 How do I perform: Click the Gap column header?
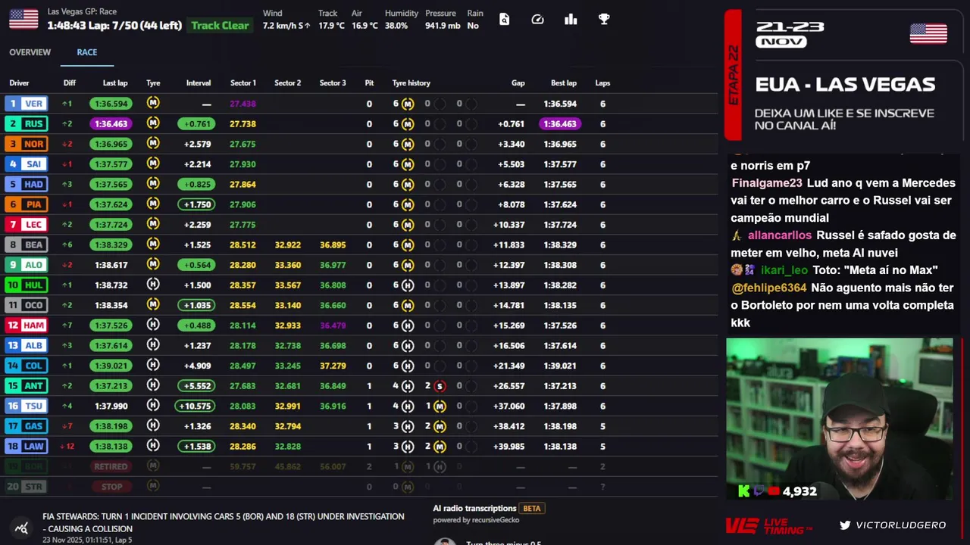518,83
